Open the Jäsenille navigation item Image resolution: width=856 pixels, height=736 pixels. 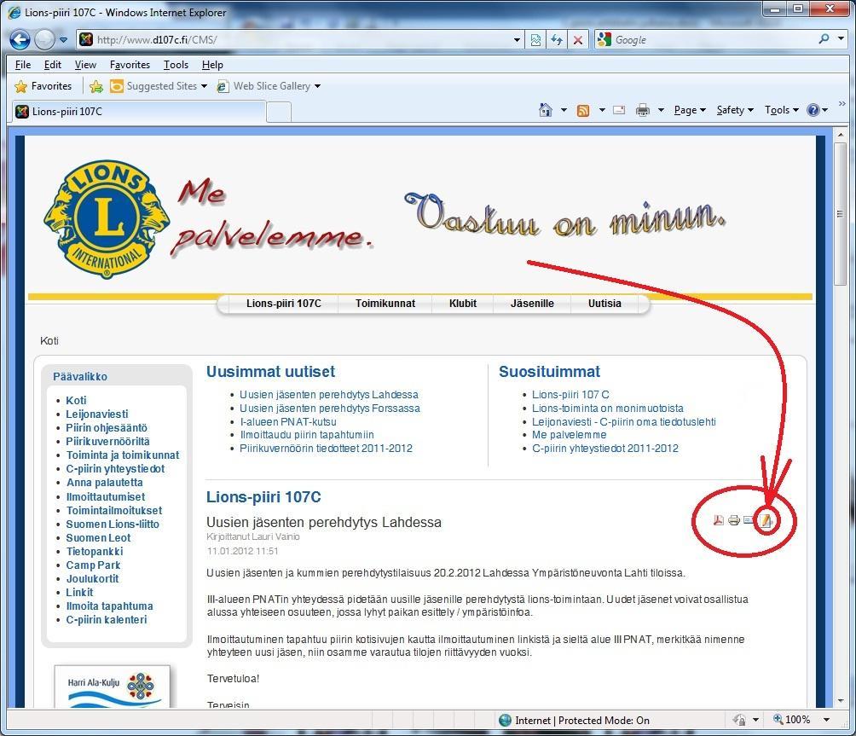click(x=532, y=304)
